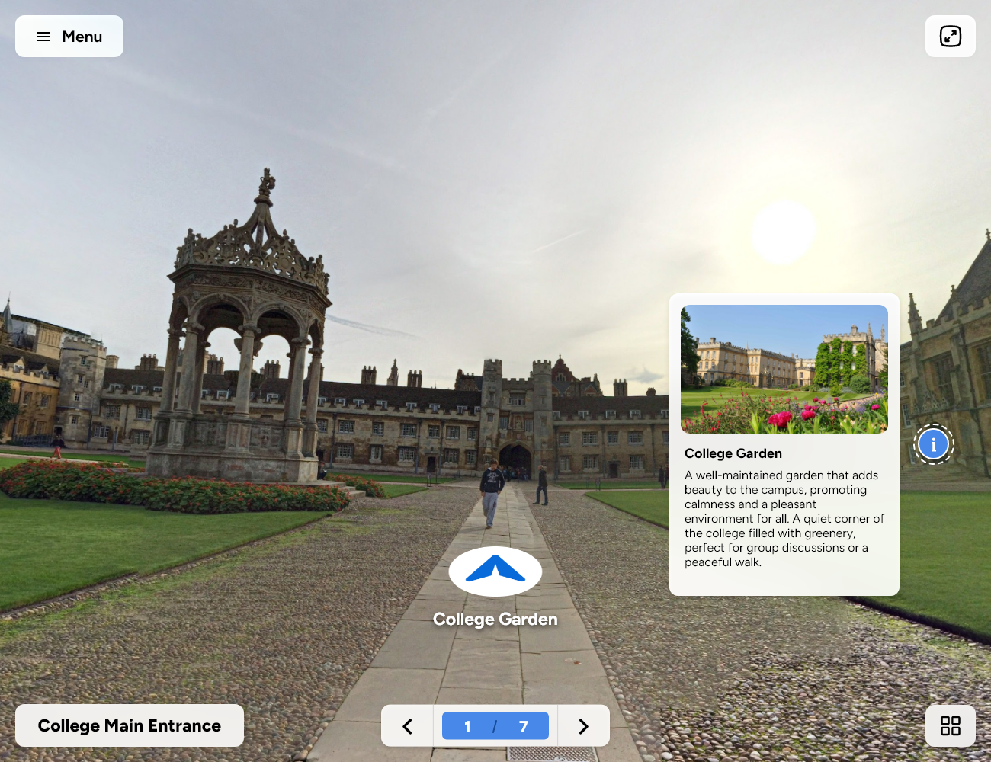
Task: Click the fullscreen expand icon
Action: point(950,36)
